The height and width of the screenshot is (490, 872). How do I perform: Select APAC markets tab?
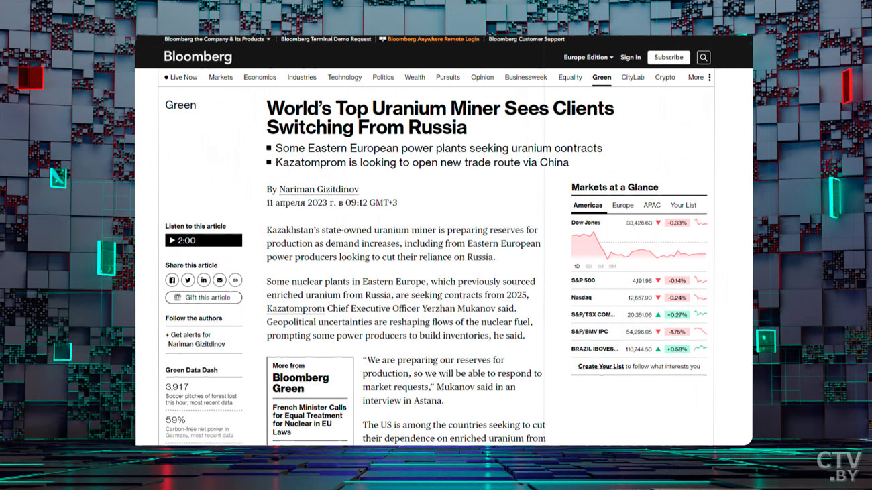(652, 206)
